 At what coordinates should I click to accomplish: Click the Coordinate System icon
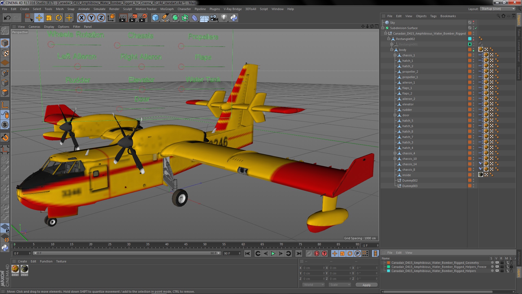(x=111, y=18)
